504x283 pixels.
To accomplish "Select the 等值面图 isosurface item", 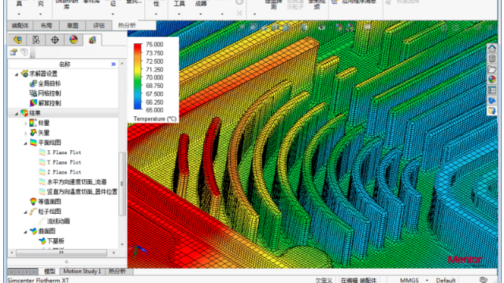I will tap(50, 201).
